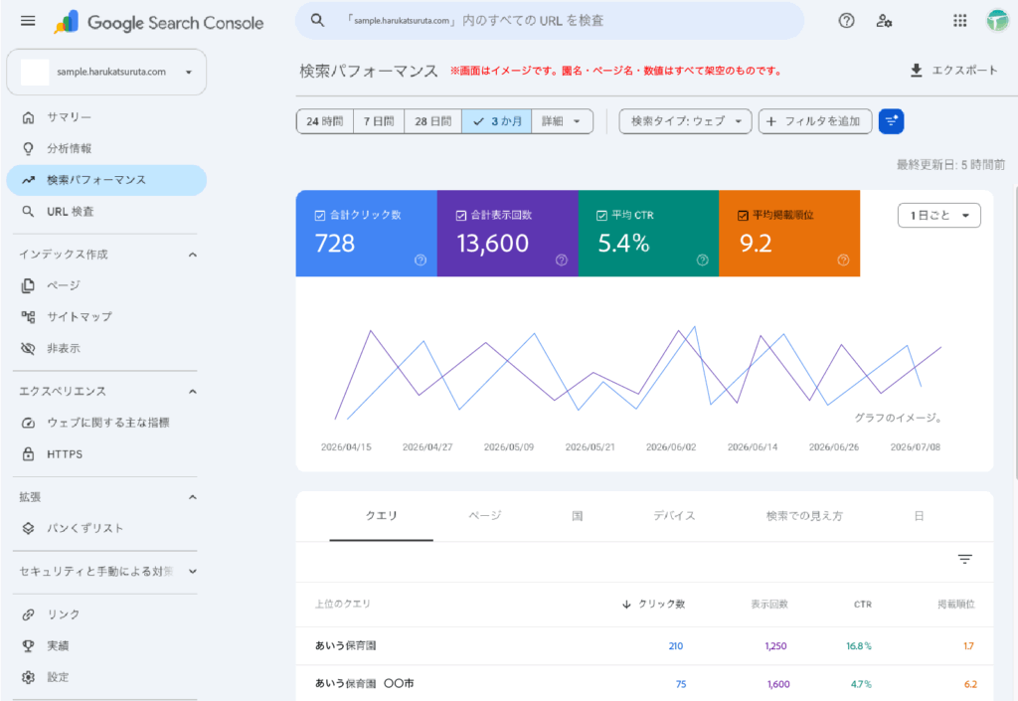
Task: Click the エクスポート button label
Action: coord(964,70)
